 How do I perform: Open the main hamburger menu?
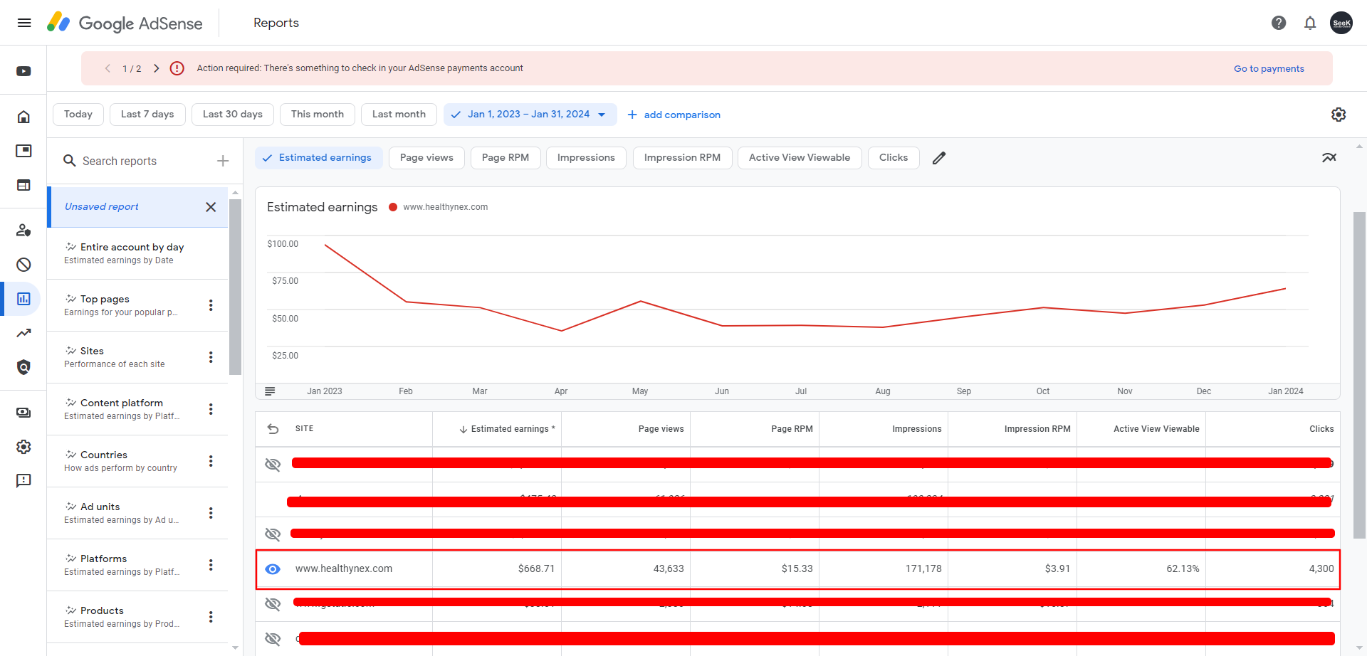click(x=24, y=23)
